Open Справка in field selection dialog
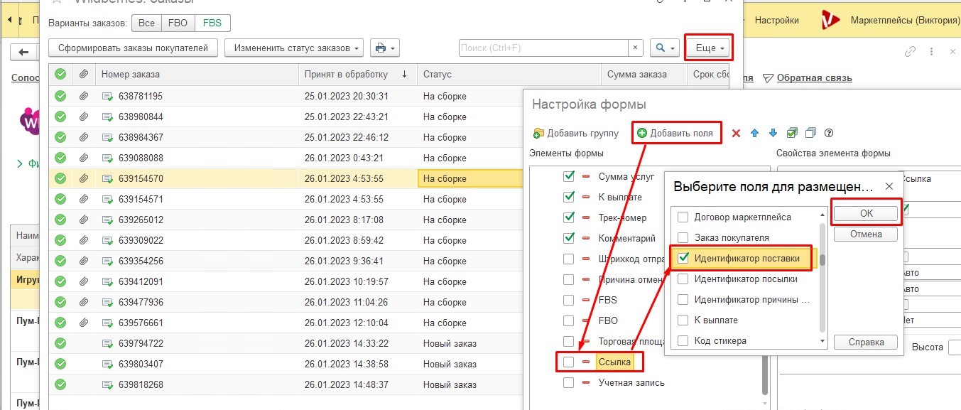961x410 pixels. [x=866, y=342]
